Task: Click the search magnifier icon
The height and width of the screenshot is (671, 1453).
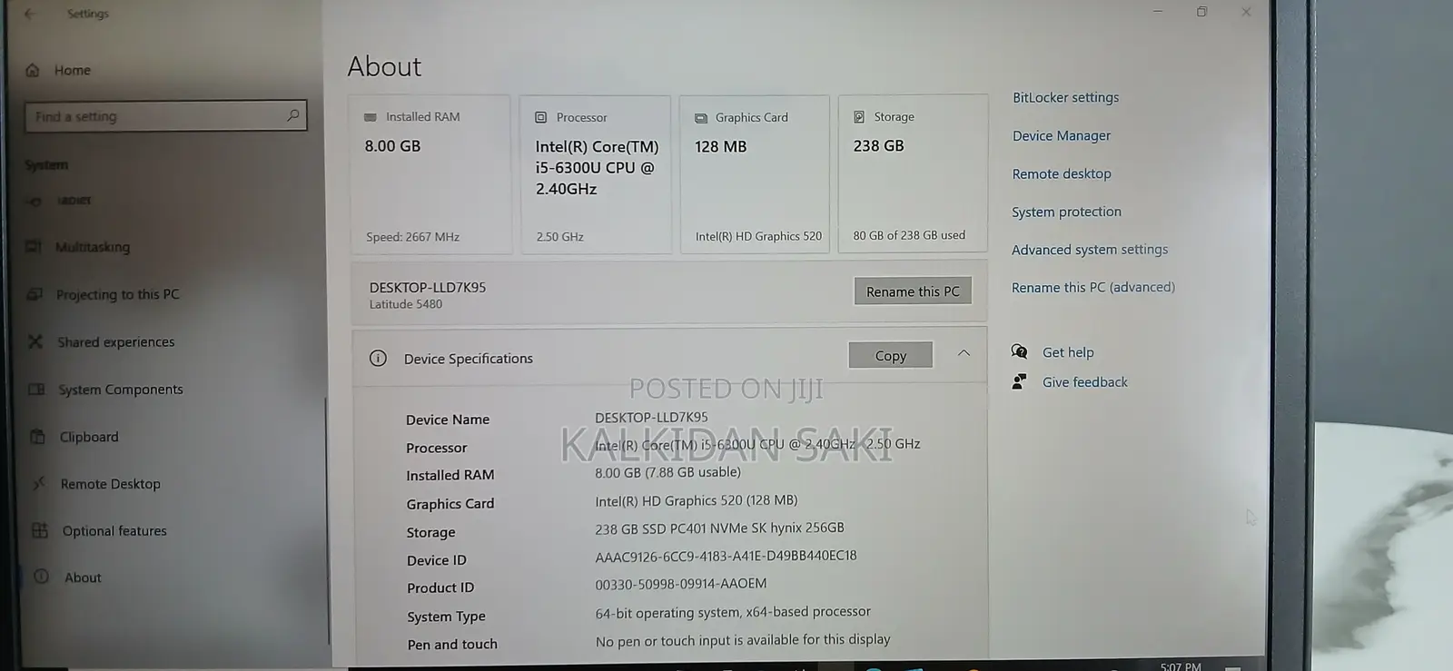Action: click(x=292, y=115)
